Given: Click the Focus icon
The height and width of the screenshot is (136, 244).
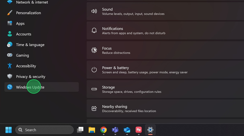Looking at the screenshot, I should pos(94,50).
